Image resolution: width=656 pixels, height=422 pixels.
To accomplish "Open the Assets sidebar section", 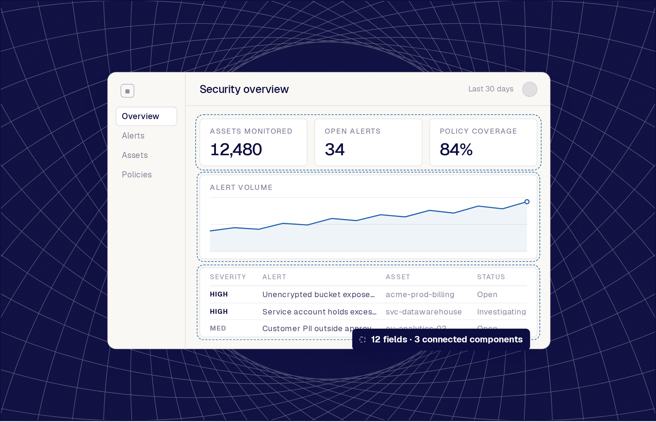I will click(135, 155).
